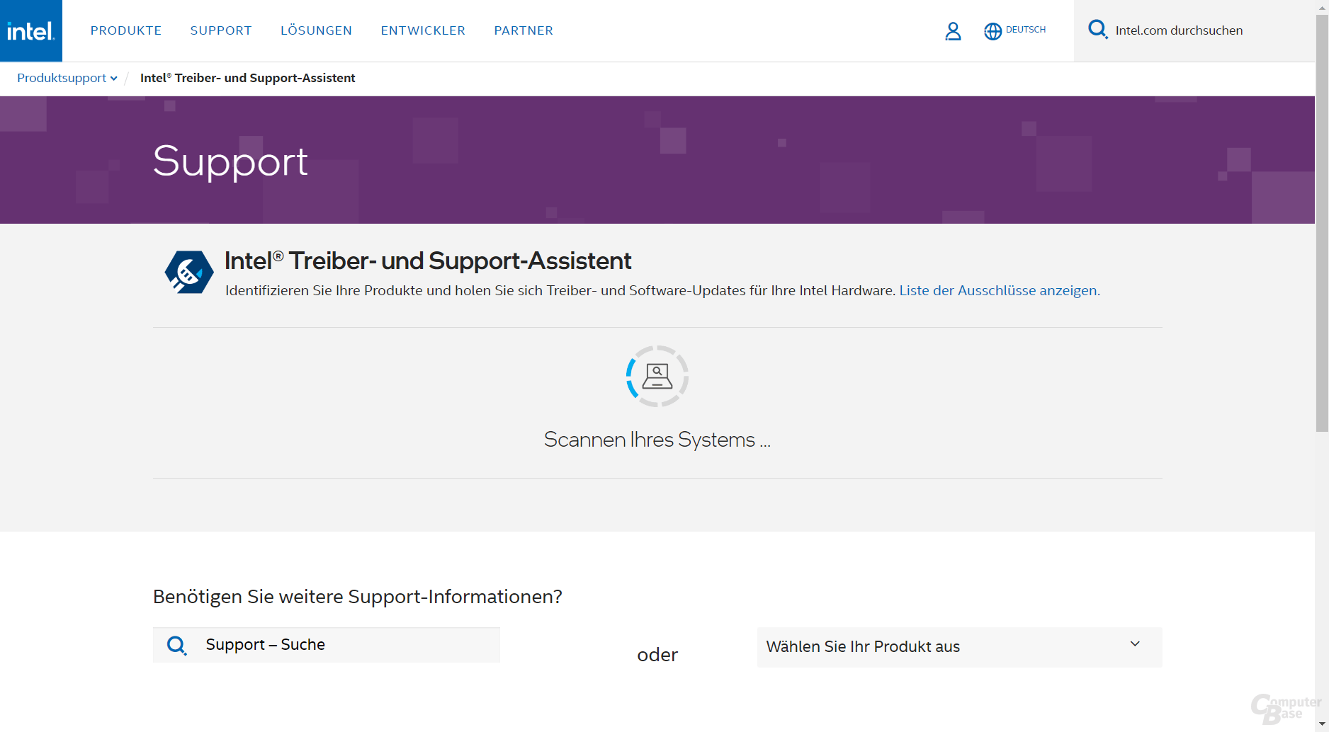This screenshot has height=732, width=1329.
Task: Click the scrollbar down arrow
Action: tap(1322, 724)
